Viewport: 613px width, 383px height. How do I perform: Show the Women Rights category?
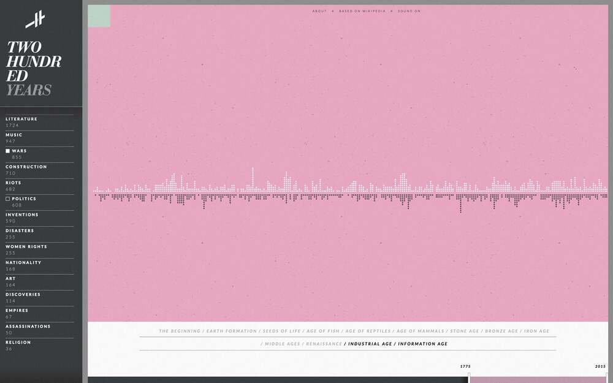26,246
